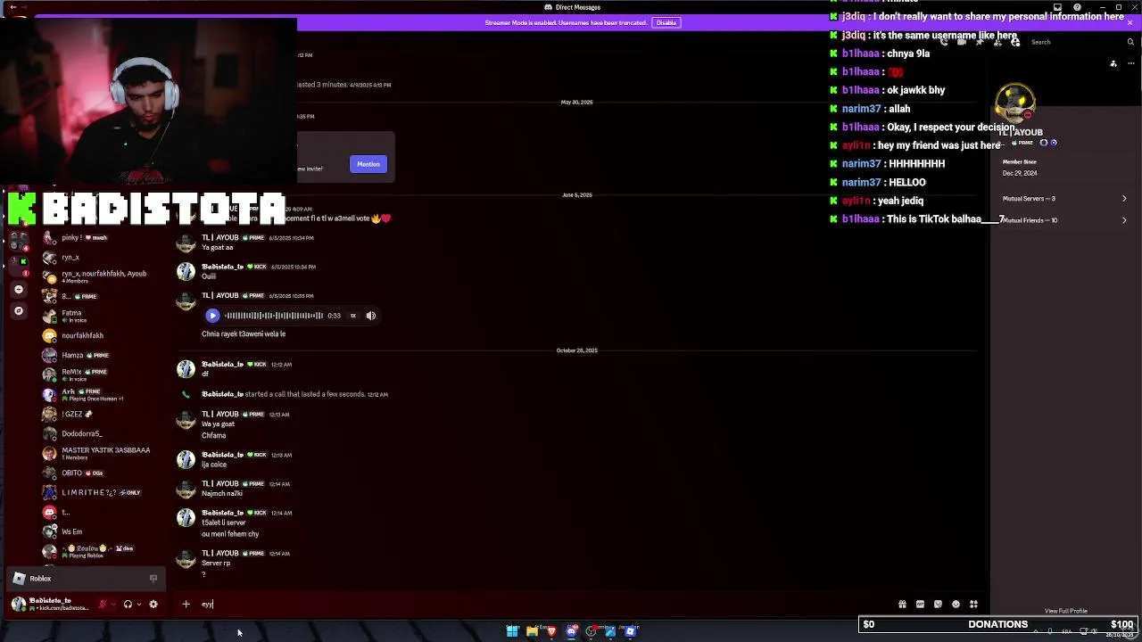Image resolution: width=1142 pixels, height=642 pixels.
Task: Open Discord inbox icon in title bar
Action: coord(1057,7)
